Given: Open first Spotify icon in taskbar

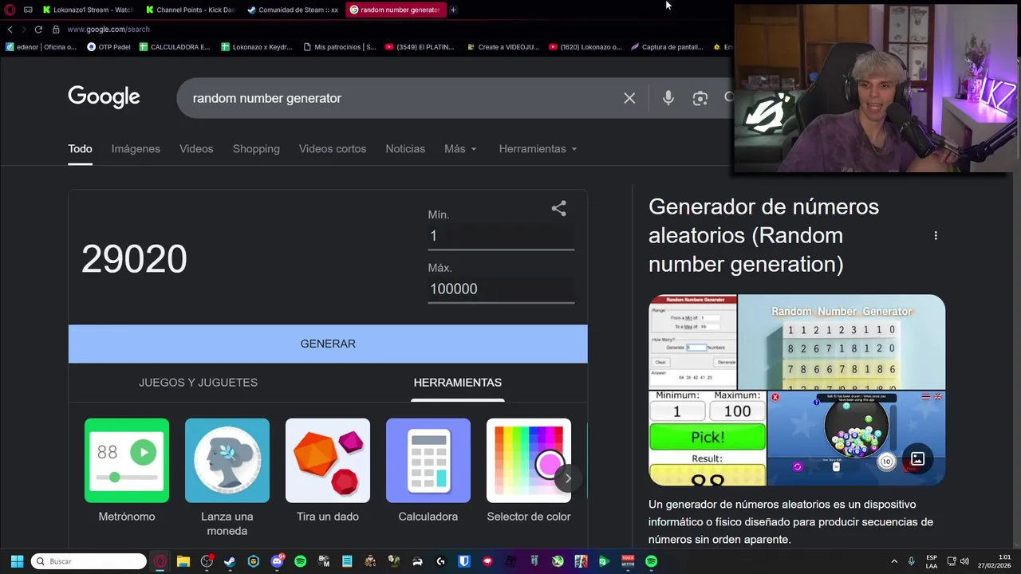Looking at the screenshot, I should tap(300, 561).
